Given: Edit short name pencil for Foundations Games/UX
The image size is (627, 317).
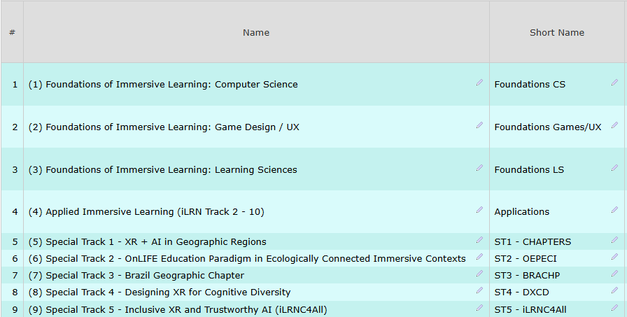Looking at the screenshot, I should [614, 125].
